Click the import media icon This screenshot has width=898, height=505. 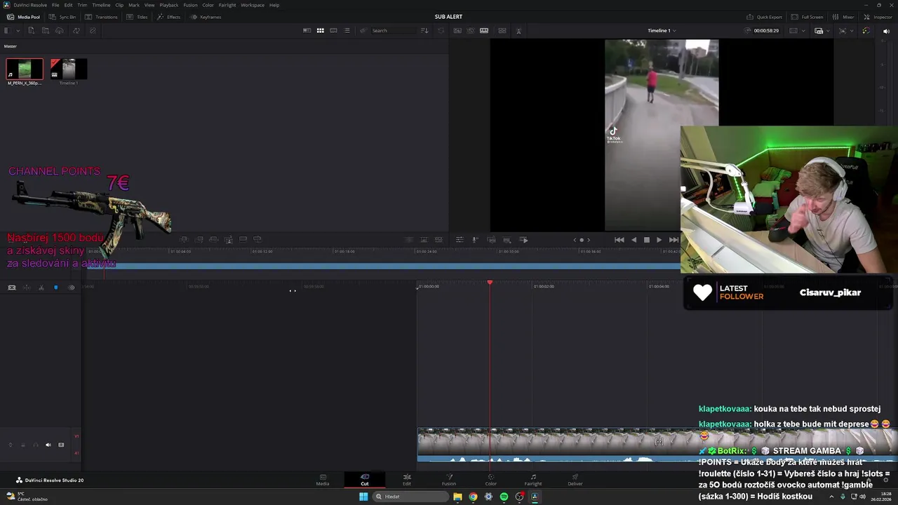coord(31,30)
